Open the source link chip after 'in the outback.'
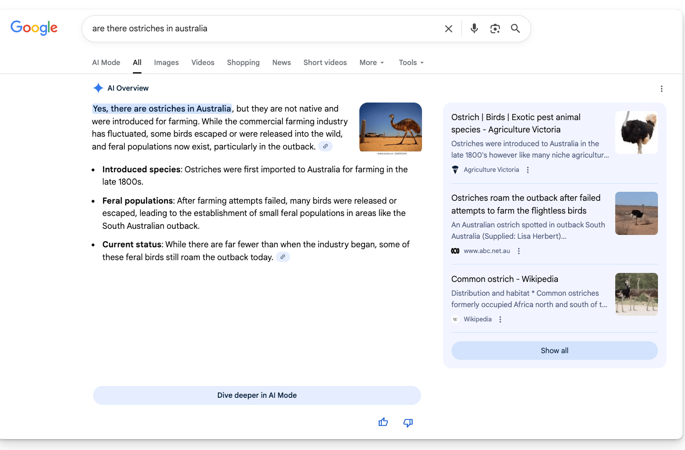The width and height of the screenshot is (685, 450). pos(325,146)
